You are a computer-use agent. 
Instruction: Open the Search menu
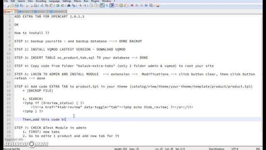point(21,1)
